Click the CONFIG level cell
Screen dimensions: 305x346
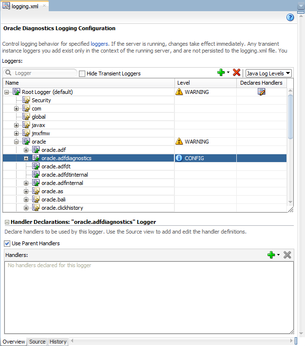(206, 158)
